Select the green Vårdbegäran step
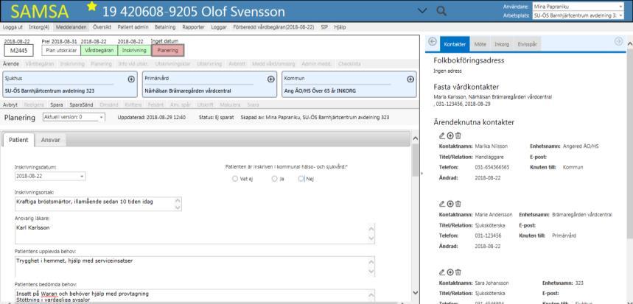Screen dimensions: 633x304 point(99,50)
